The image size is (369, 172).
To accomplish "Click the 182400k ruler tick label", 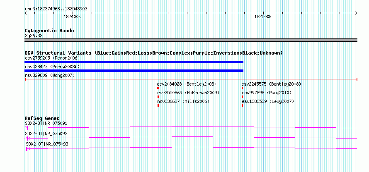I will pyautogui.click(x=73, y=17).
